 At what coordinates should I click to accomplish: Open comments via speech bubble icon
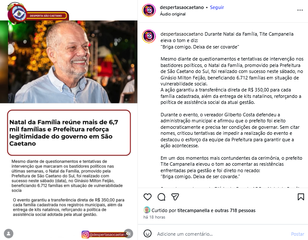pyautogui.click(x=161, y=197)
